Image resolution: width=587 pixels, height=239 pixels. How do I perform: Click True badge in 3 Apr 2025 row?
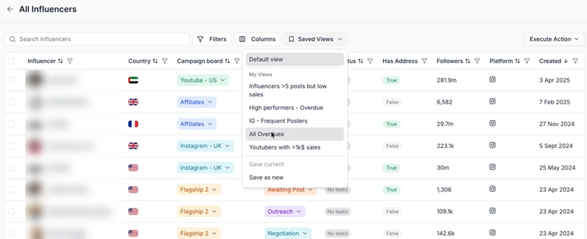pyautogui.click(x=391, y=80)
